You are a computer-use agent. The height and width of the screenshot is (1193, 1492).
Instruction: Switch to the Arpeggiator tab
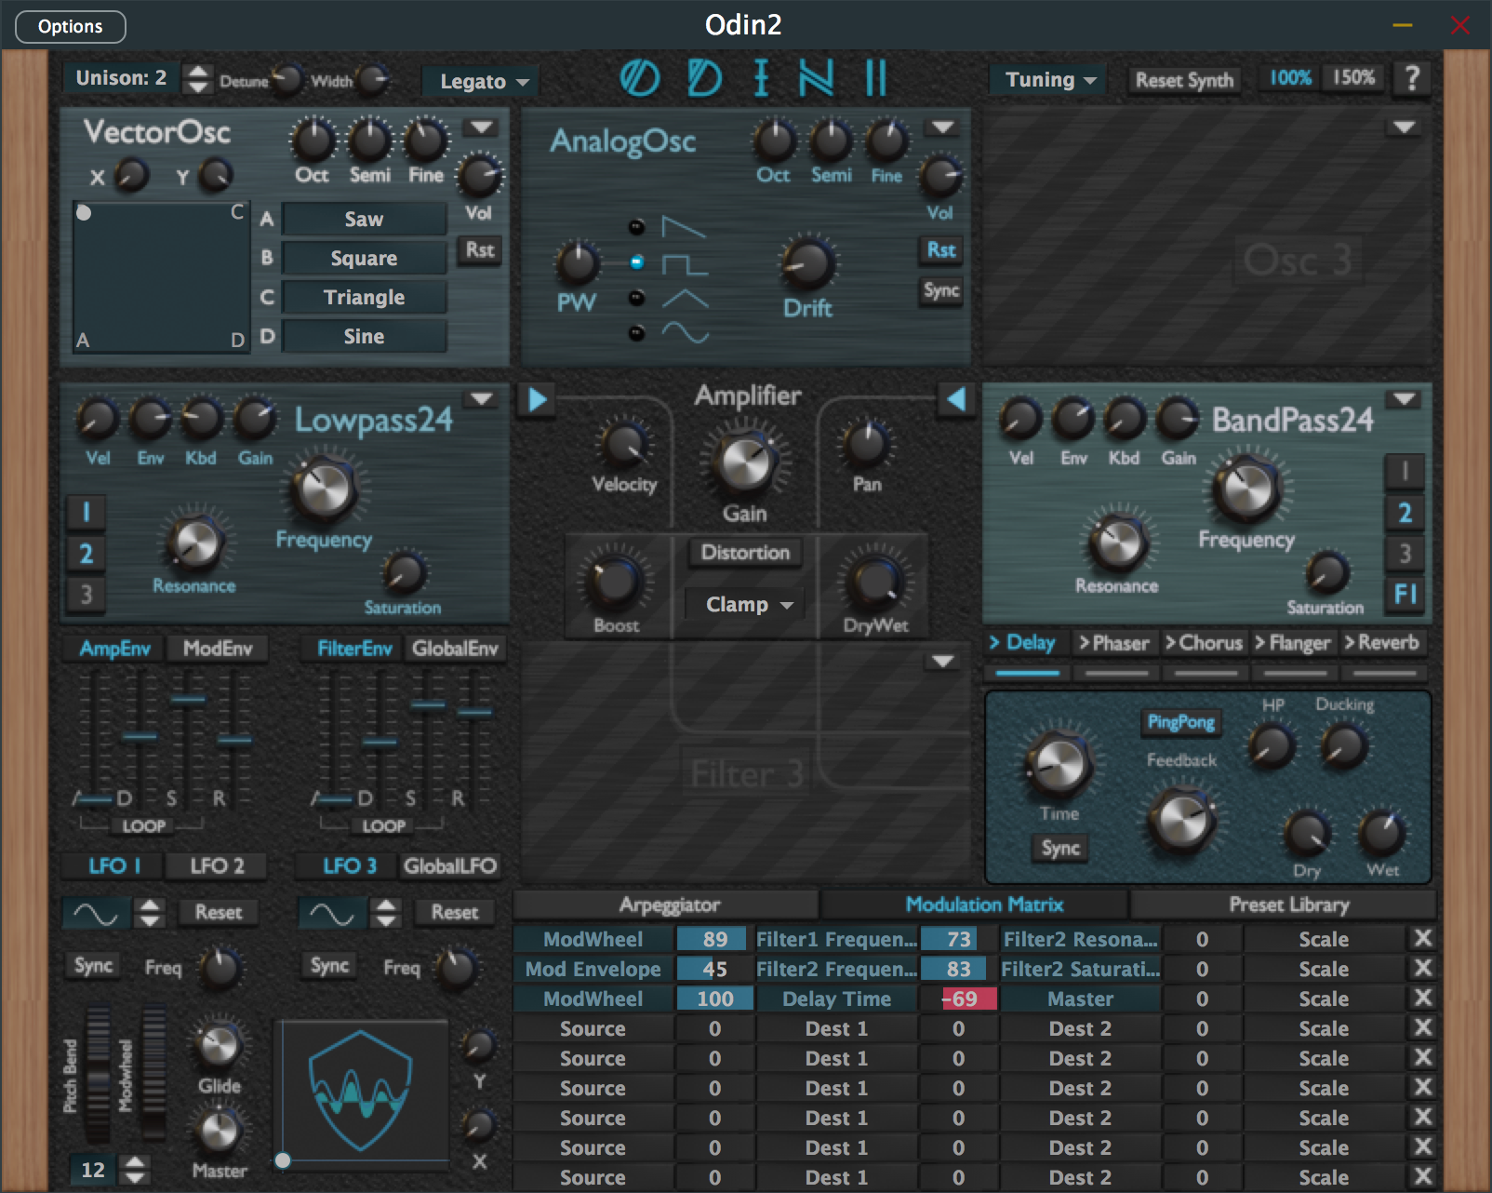tap(669, 905)
